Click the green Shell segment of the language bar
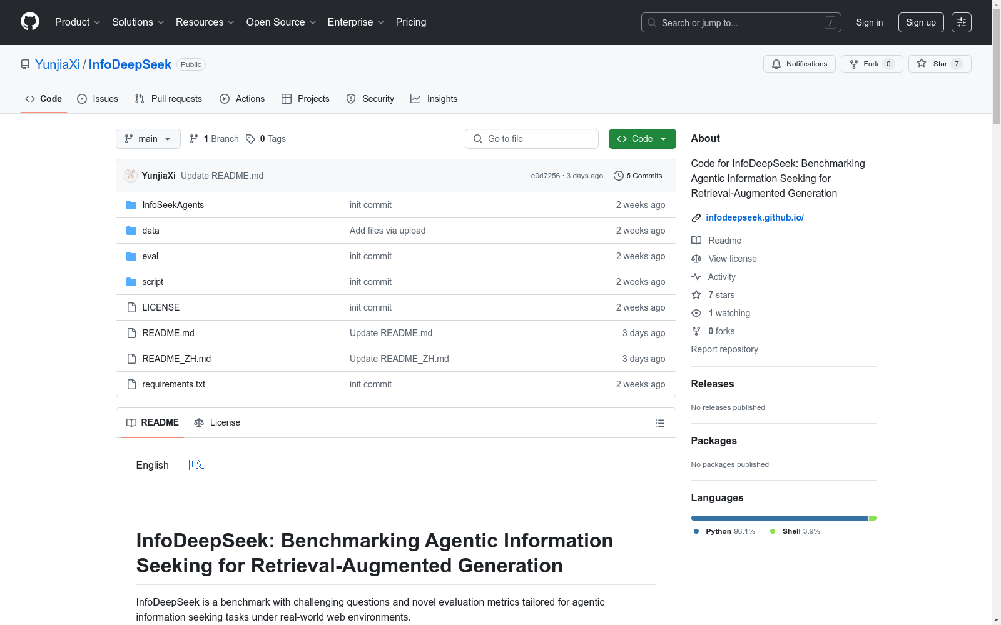1001x625 pixels. click(873, 518)
